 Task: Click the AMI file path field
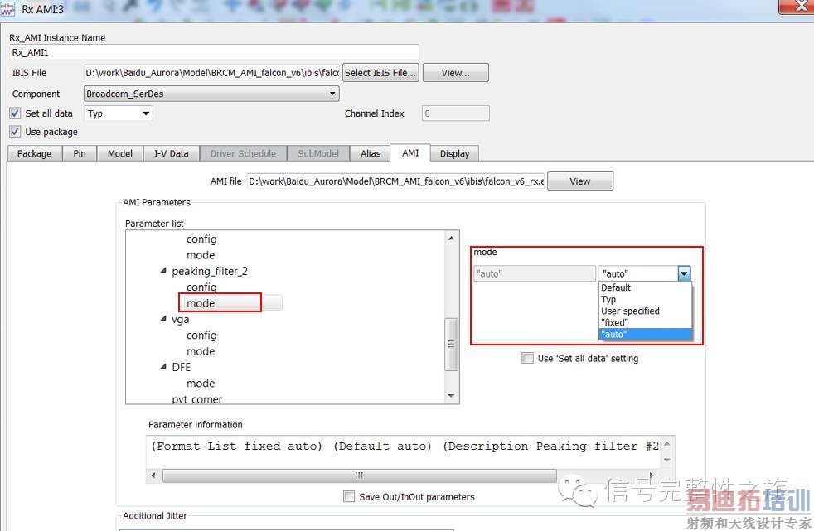tap(395, 181)
